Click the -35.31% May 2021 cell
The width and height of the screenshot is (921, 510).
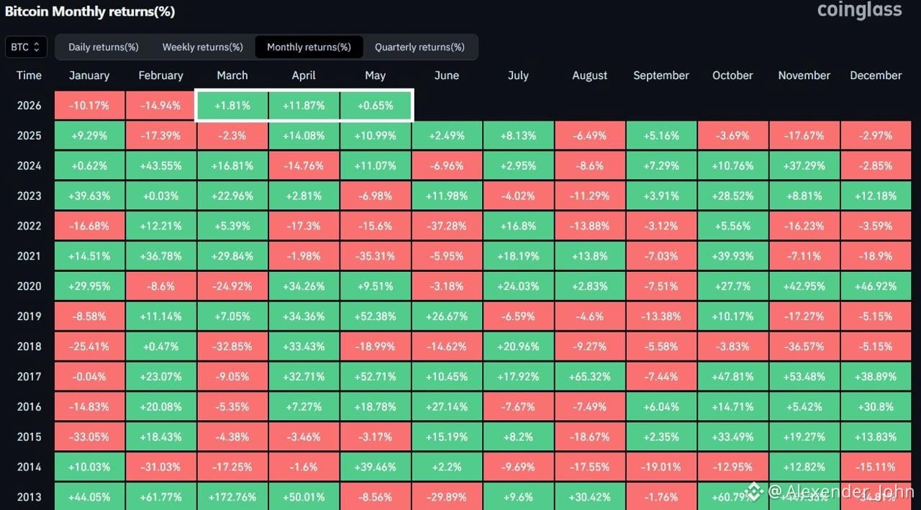click(x=376, y=256)
